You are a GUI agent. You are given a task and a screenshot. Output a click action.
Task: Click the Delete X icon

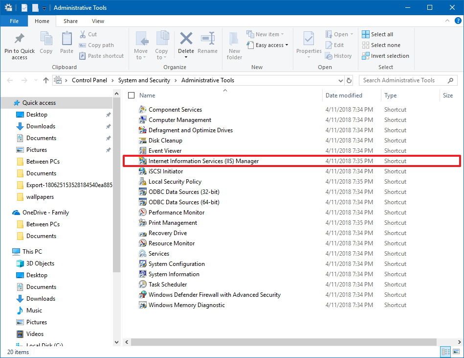186,39
